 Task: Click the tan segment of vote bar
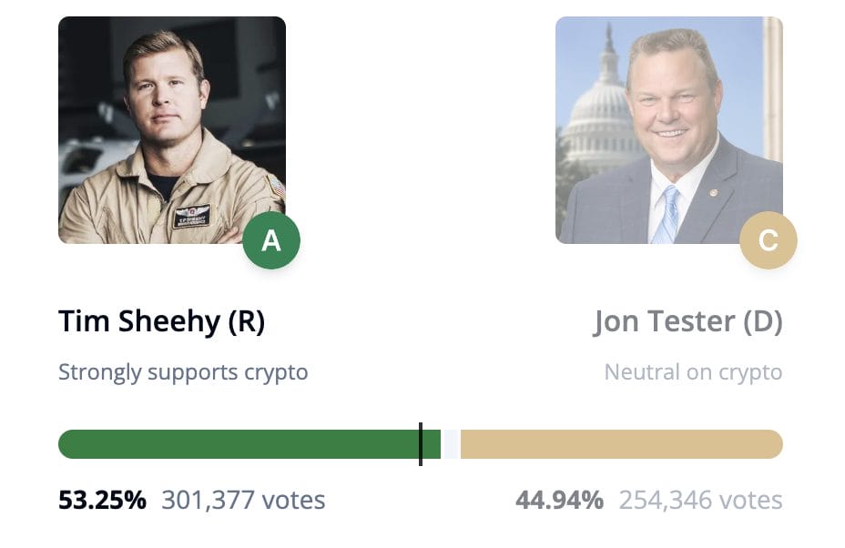621,444
